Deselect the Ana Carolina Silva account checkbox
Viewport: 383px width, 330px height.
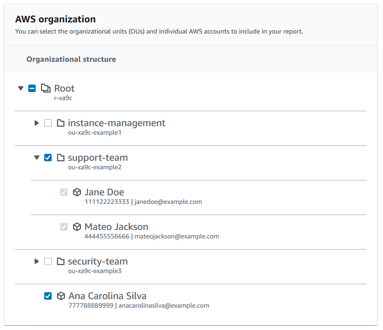48,296
